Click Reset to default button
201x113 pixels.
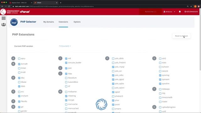coord(182,36)
